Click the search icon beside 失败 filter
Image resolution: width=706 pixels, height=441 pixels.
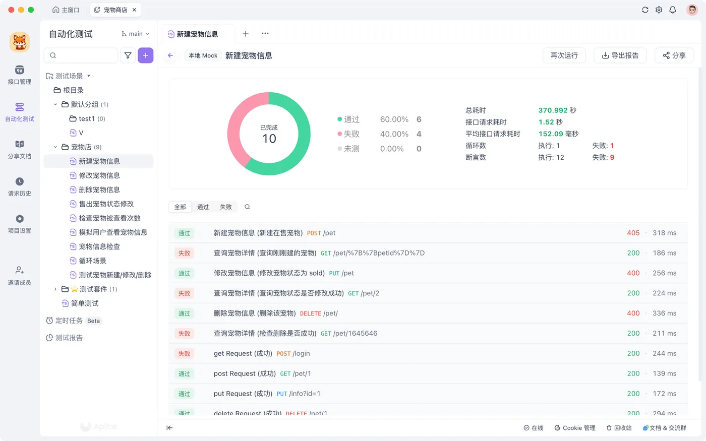coord(247,207)
